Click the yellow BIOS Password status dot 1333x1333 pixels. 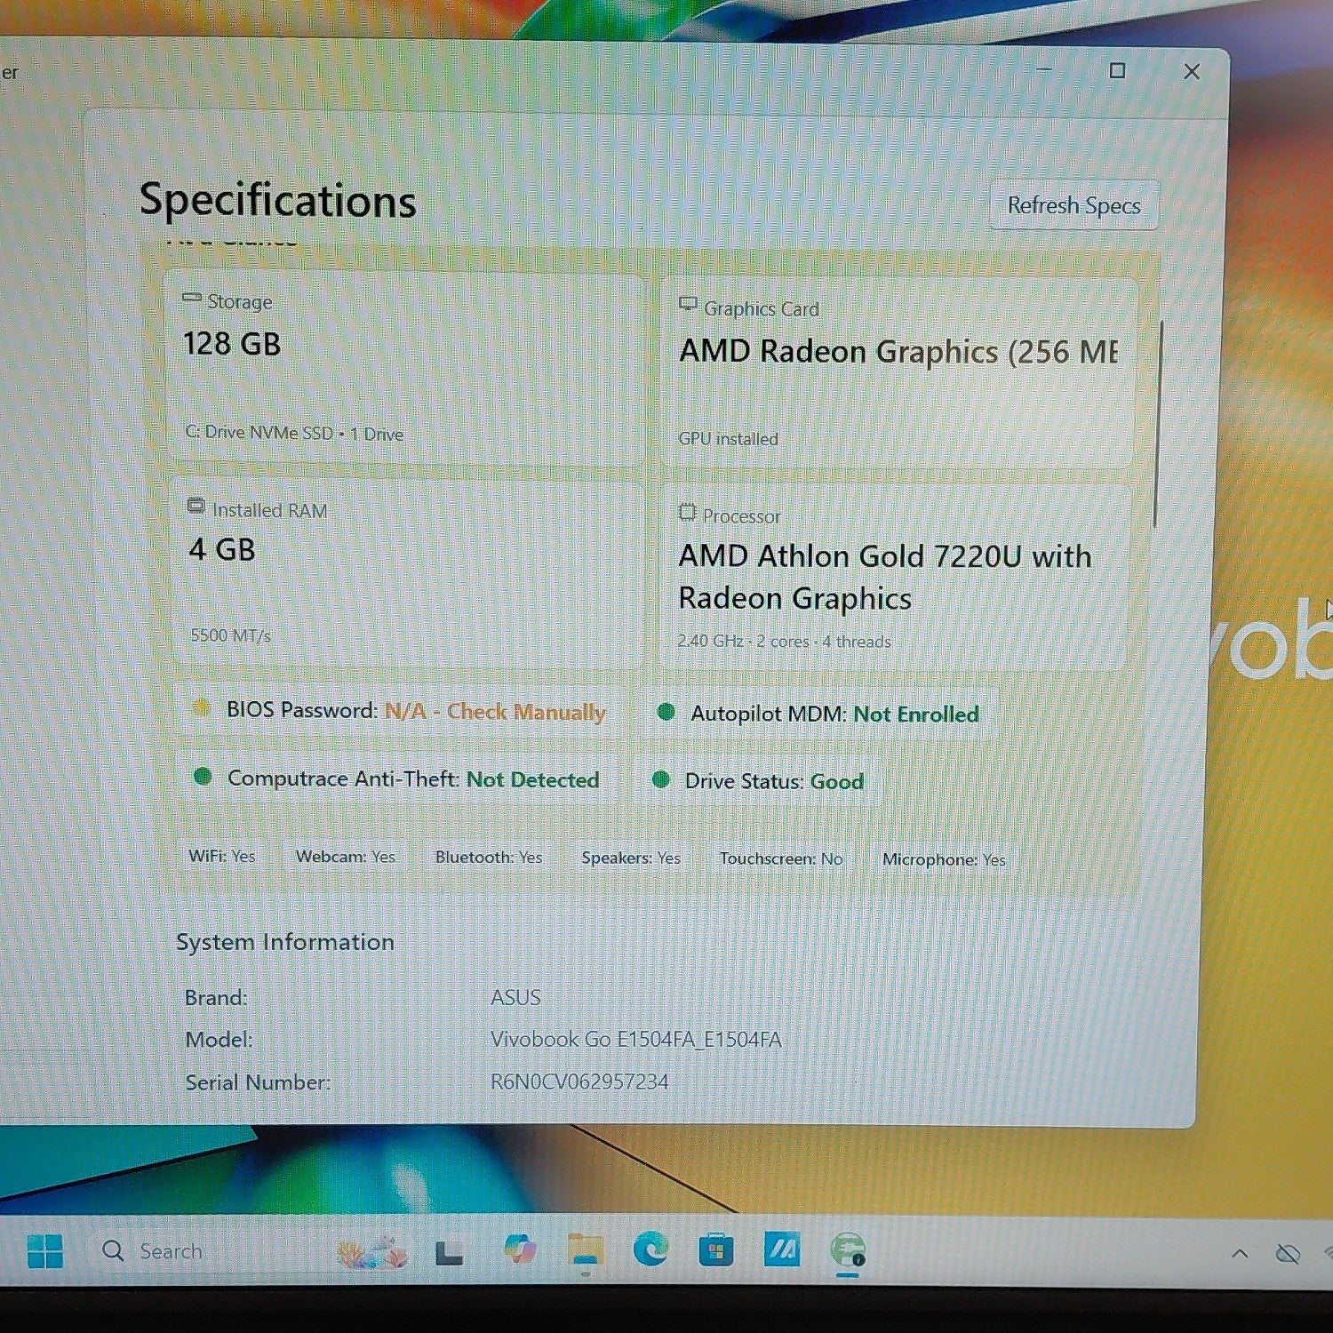coord(202,707)
